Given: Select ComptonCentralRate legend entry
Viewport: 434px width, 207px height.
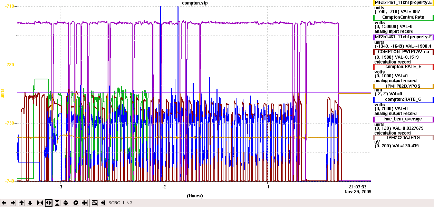Looking at the screenshot, I should pyautogui.click(x=404, y=17).
